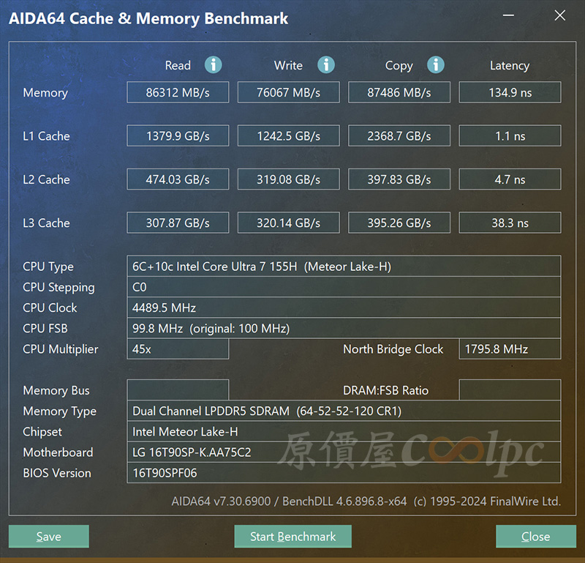Select L3 Cache write 320.14 GB/s
The width and height of the screenshot is (585, 563).
pos(288,223)
